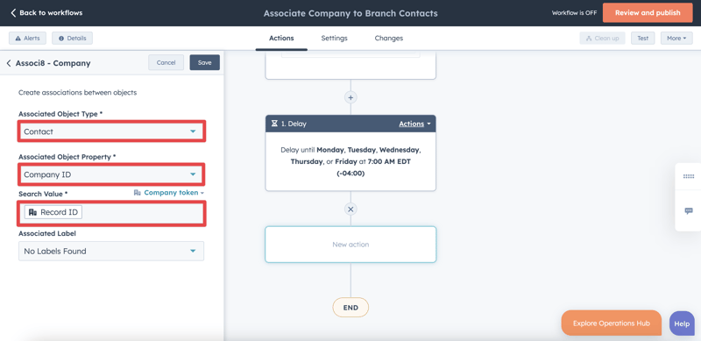Click the Record ID token chip
The image size is (701, 341).
[x=53, y=212]
